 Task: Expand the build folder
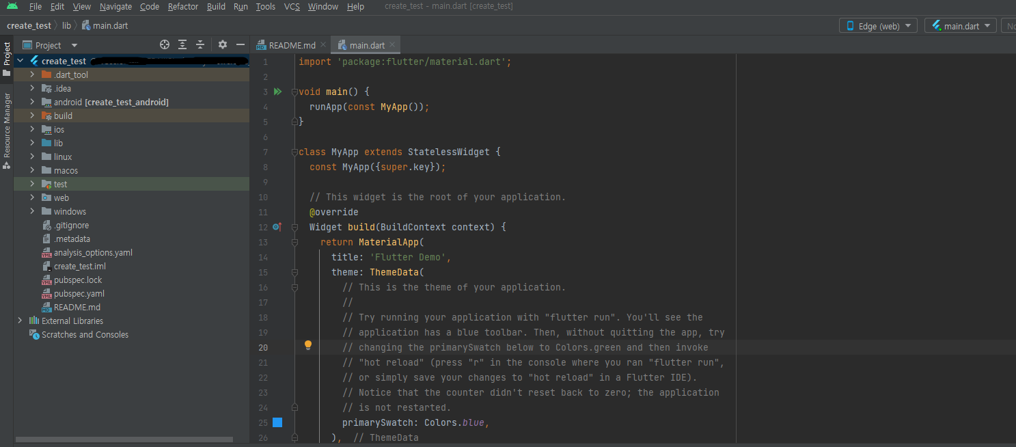click(x=32, y=116)
